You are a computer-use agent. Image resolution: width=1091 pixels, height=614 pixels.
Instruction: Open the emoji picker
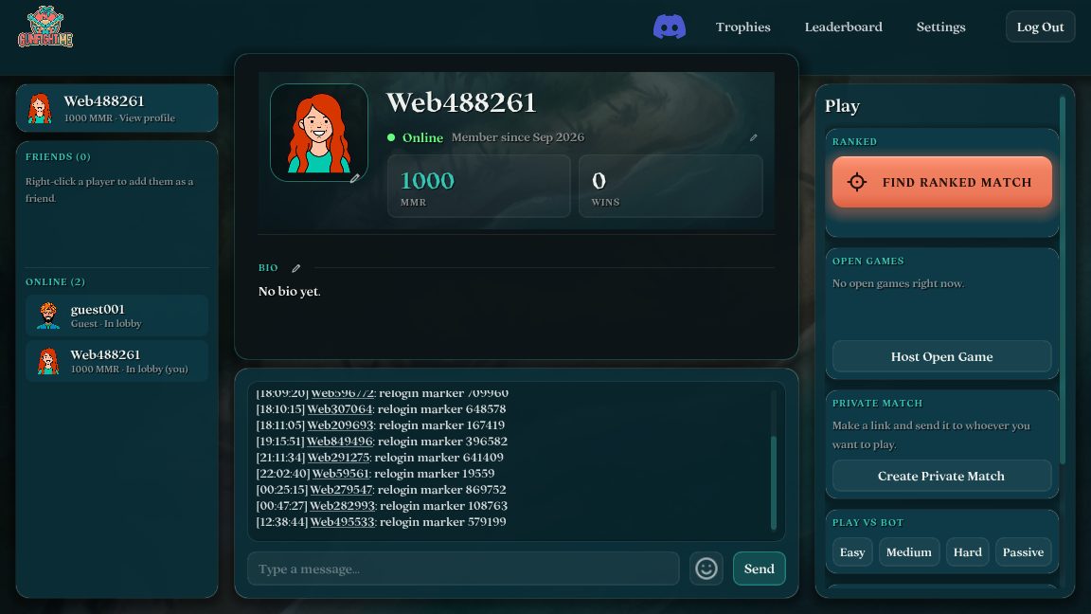pyautogui.click(x=706, y=569)
